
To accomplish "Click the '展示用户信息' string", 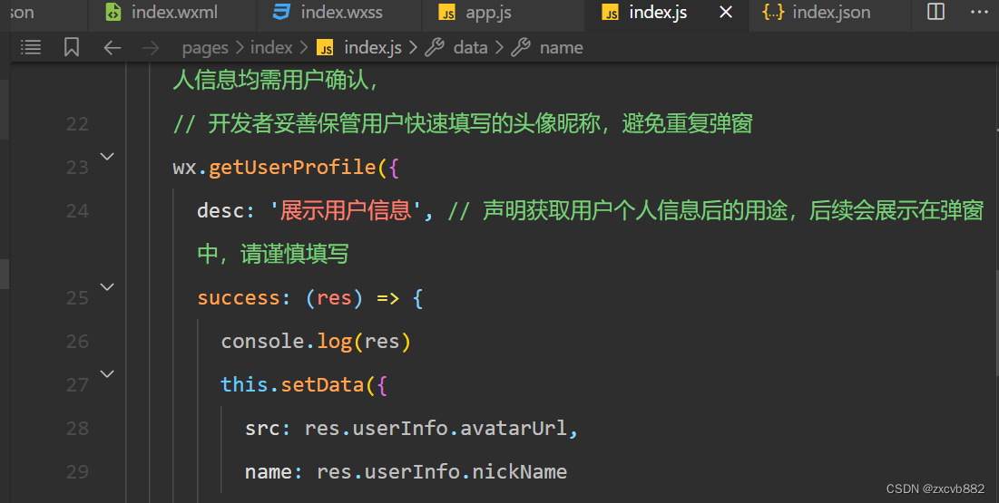I will (x=346, y=211).
